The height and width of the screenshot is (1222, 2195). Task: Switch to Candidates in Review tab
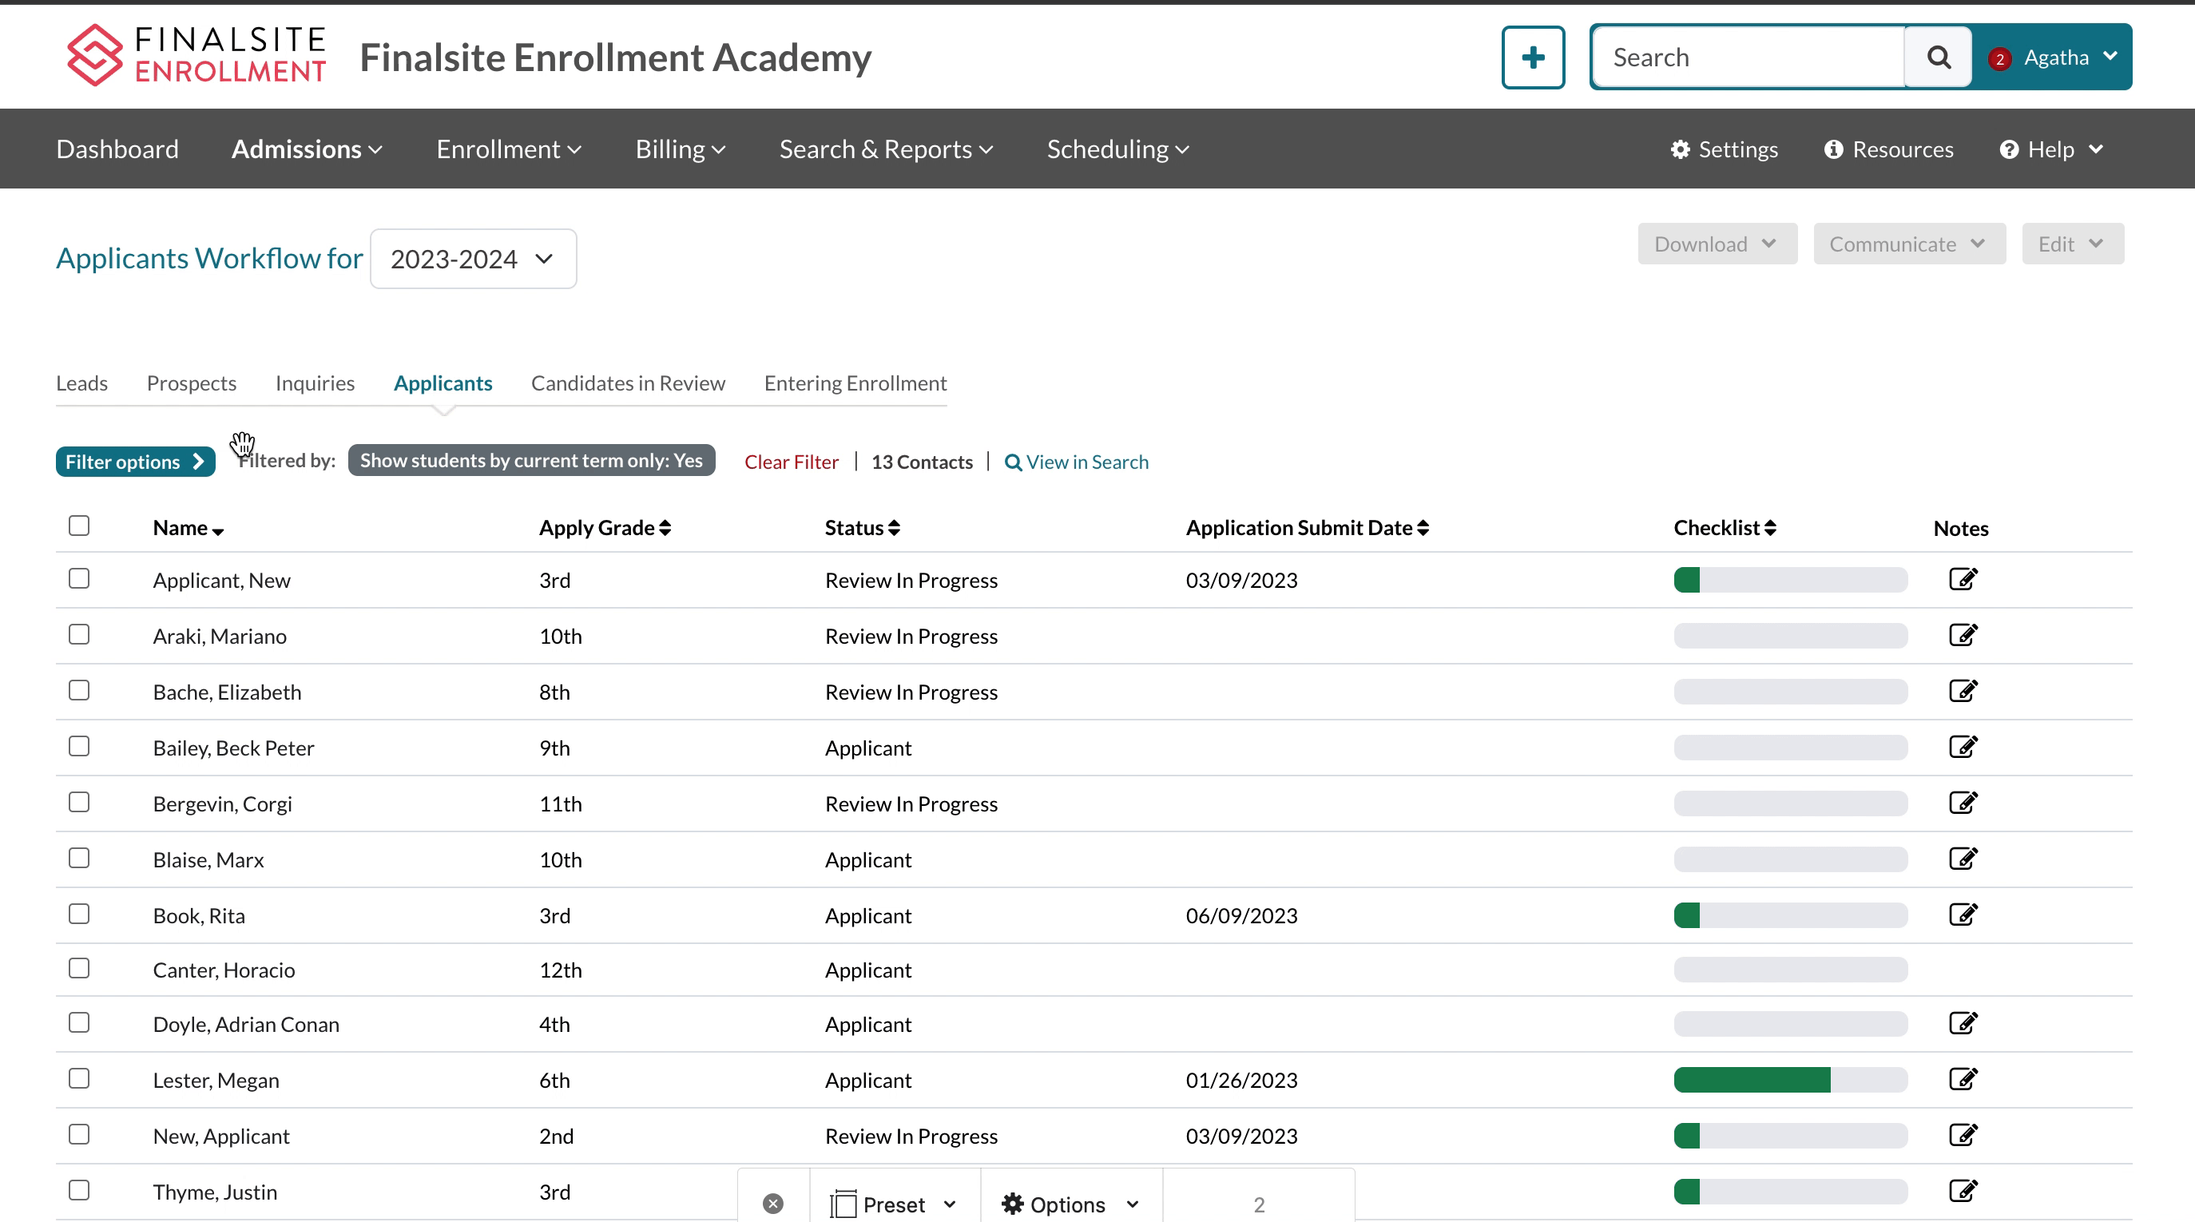click(x=627, y=383)
